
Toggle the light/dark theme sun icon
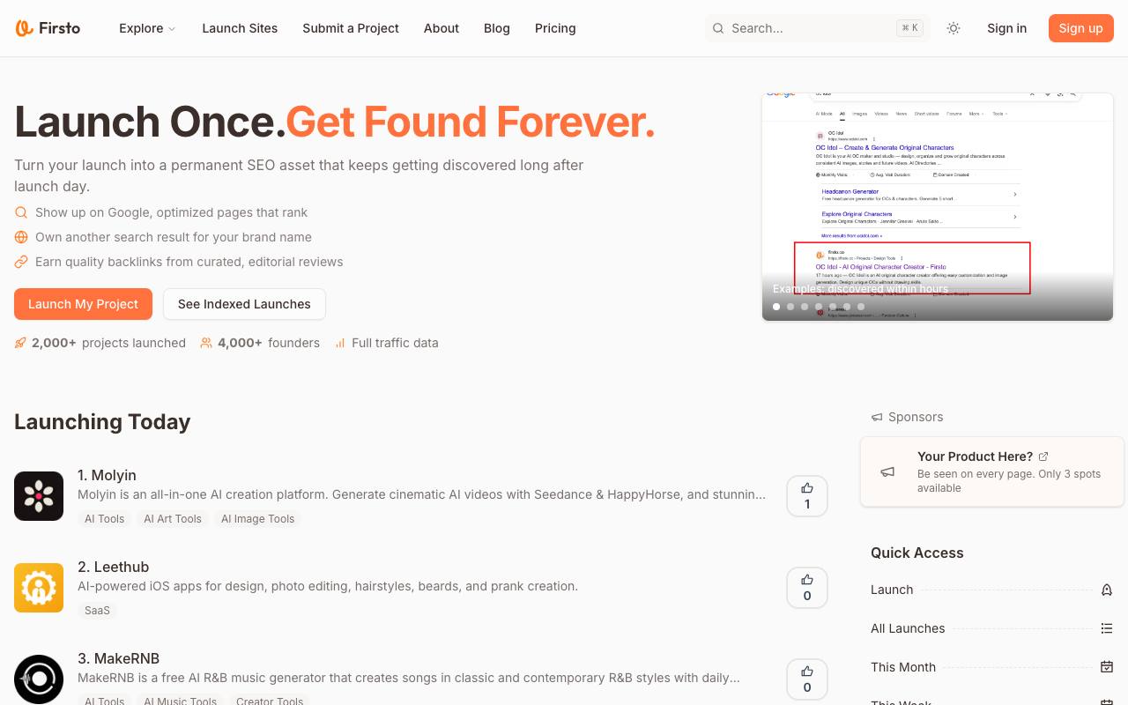954,28
